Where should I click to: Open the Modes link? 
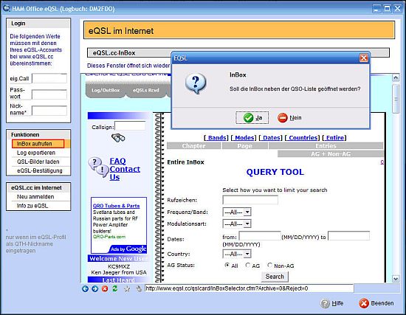[x=244, y=138]
